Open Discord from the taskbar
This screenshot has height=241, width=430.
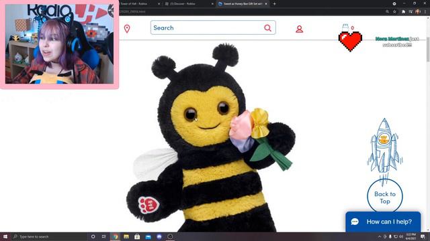pyautogui.click(x=159, y=236)
